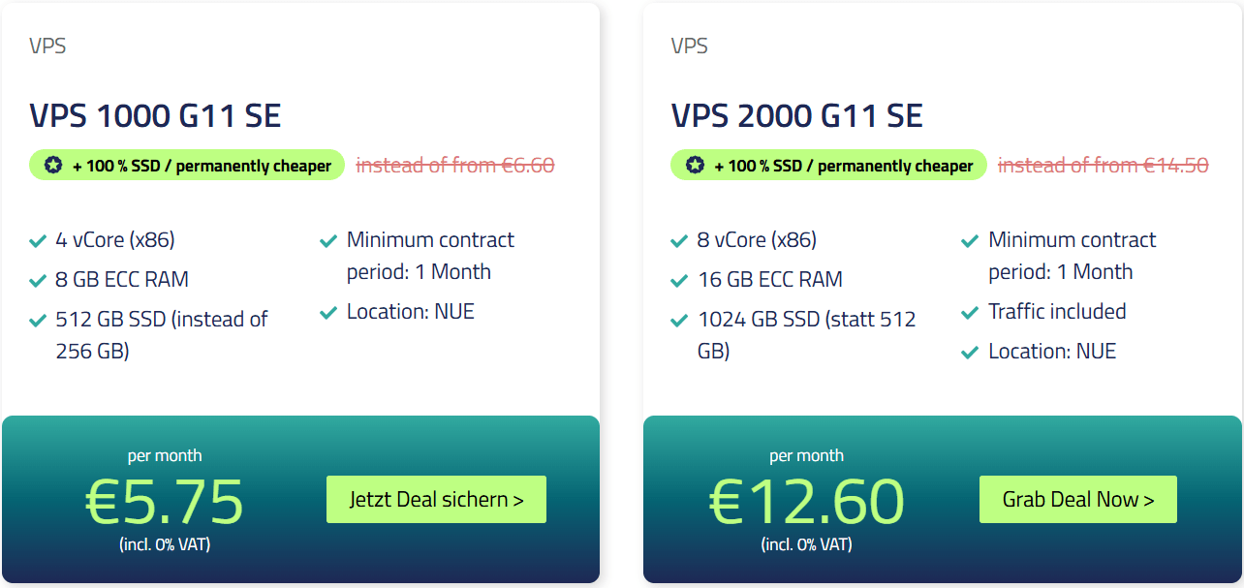
Task: Click the checkmark beside 4 vCore (x86)
Action: [38, 241]
